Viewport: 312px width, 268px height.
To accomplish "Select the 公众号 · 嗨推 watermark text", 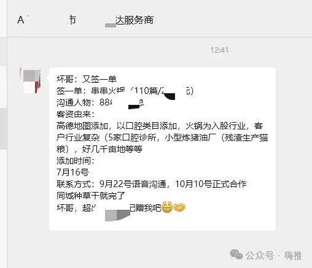I will pyautogui.click(x=274, y=256).
